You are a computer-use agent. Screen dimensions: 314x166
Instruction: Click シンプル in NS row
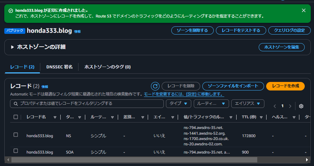coord(98,136)
